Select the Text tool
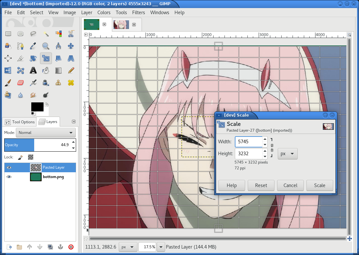The height and width of the screenshot is (255, 359). pyautogui.click(x=33, y=71)
